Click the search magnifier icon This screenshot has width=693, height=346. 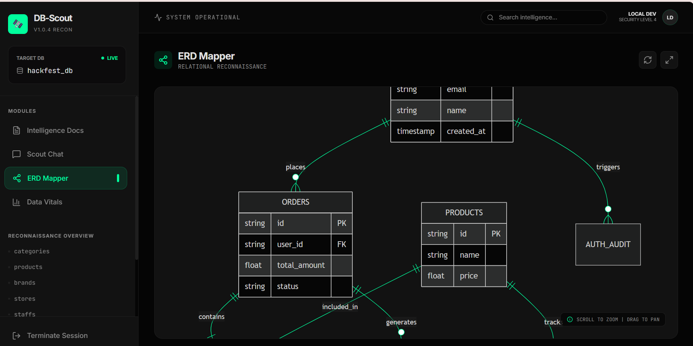(x=490, y=17)
